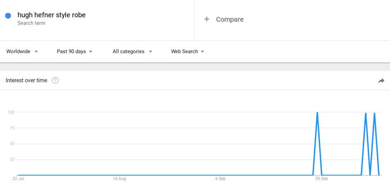390x185 pixels.
Task: Select the first peak near 29 Sep
Action: [x=317, y=113]
